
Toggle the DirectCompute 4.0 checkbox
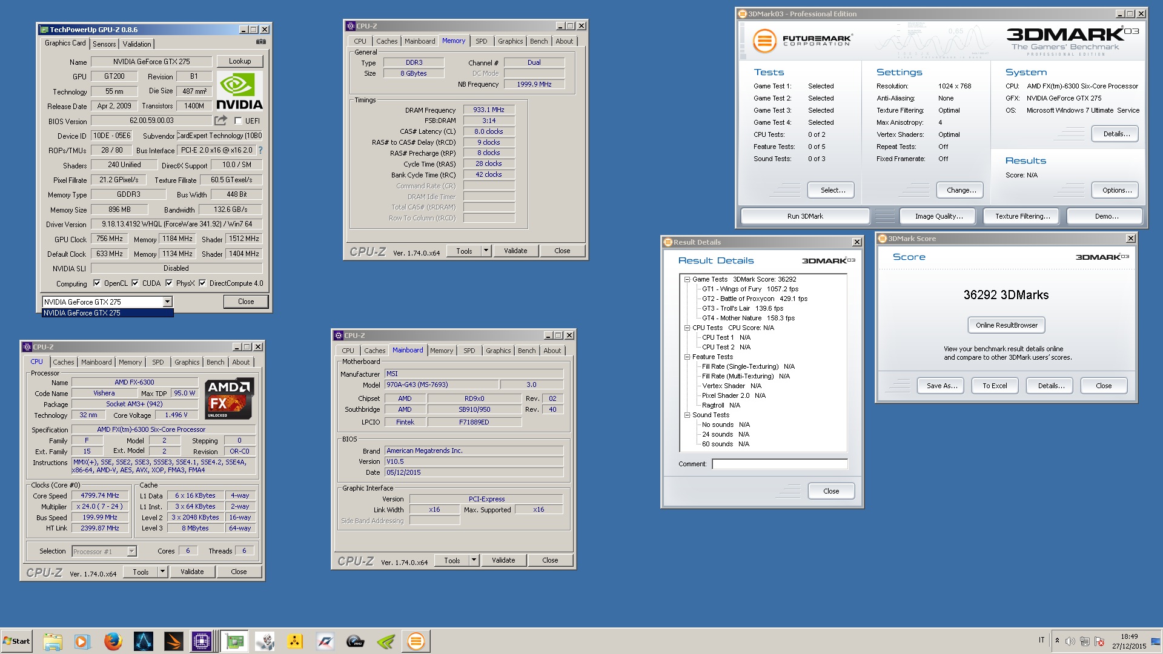202,283
